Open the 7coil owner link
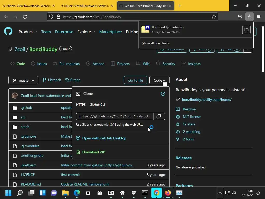Viewport: 265px width, 199px height. click(x=20, y=49)
